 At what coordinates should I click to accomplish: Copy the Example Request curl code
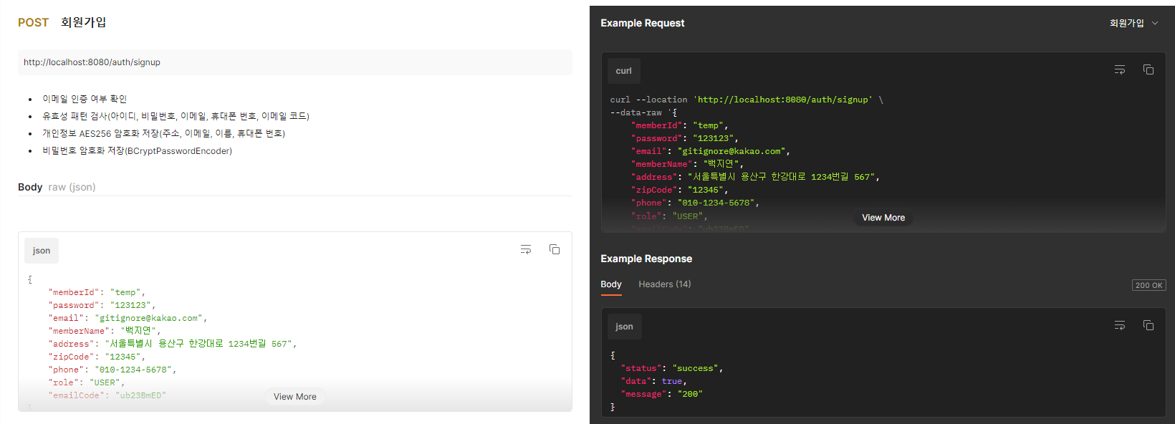click(1148, 69)
